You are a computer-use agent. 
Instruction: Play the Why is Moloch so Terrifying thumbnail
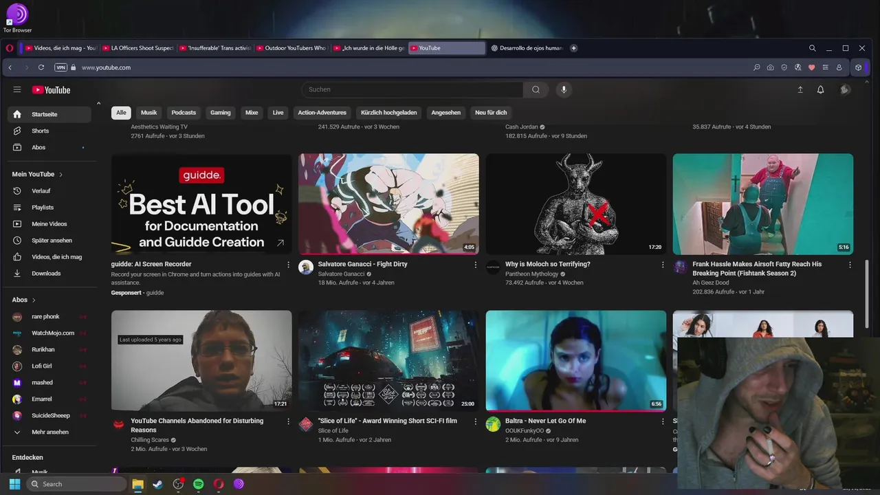click(576, 204)
